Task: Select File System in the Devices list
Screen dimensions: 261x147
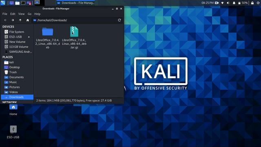Action: tap(17, 32)
